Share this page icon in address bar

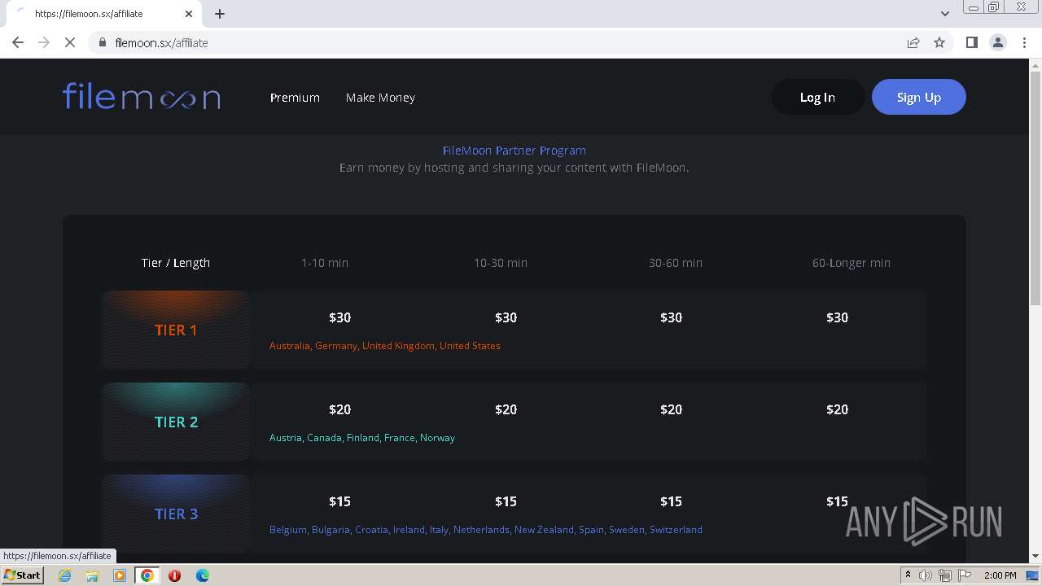[913, 42]
